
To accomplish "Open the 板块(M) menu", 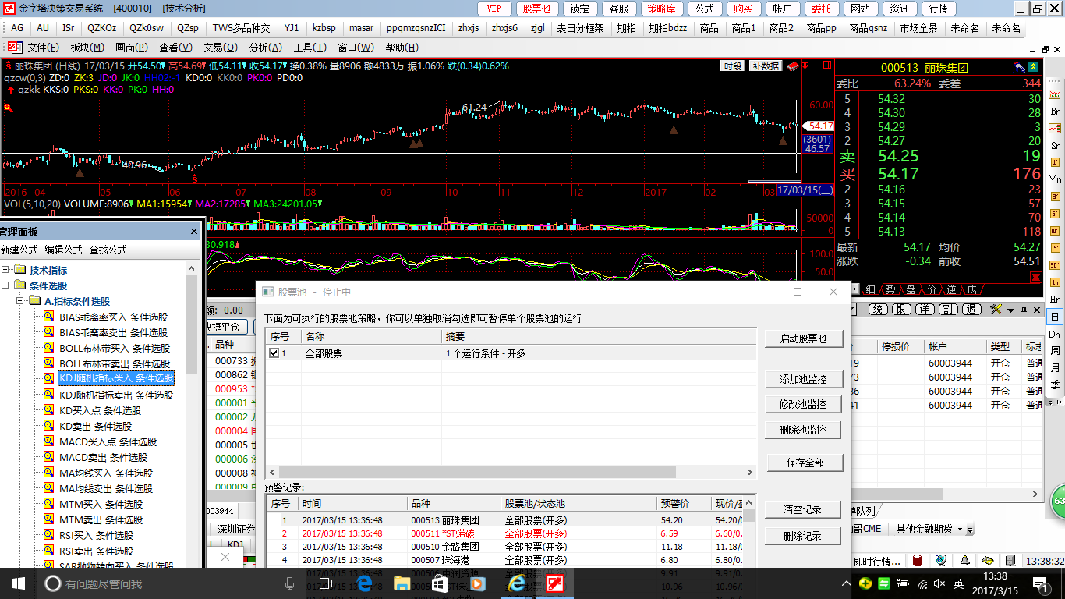I will [88, 48].
